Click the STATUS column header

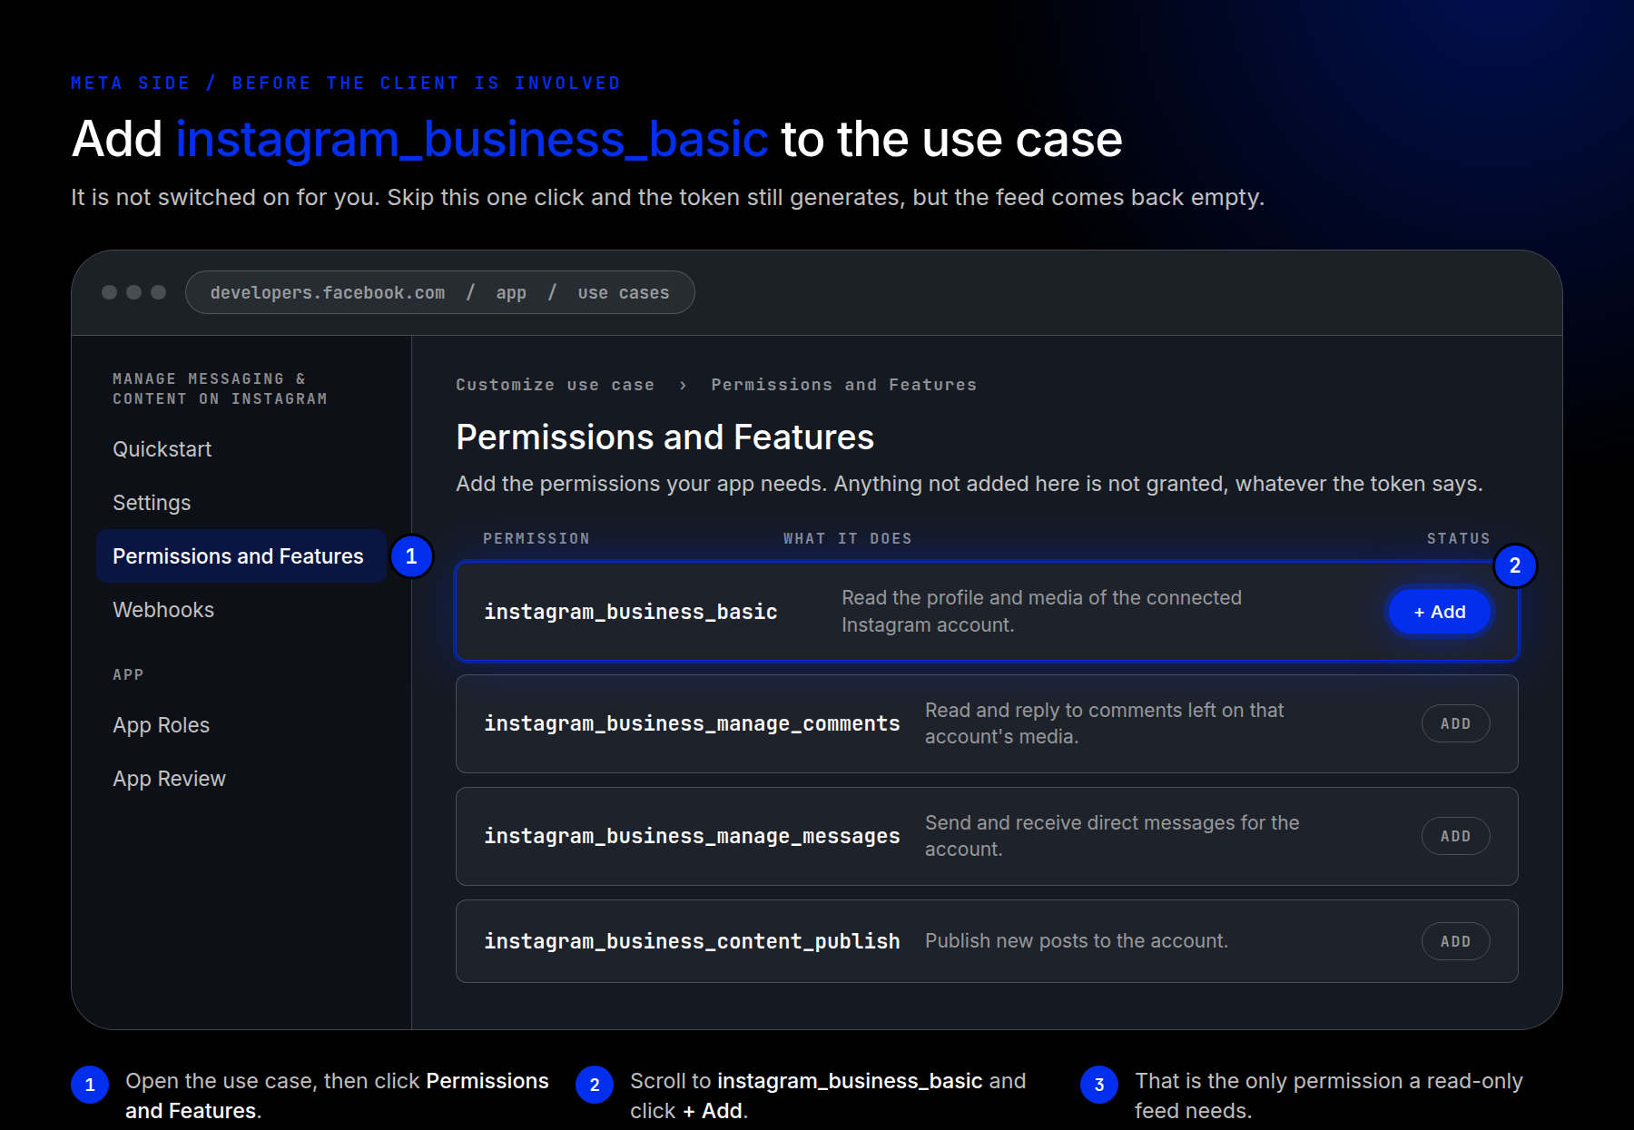1458,538
